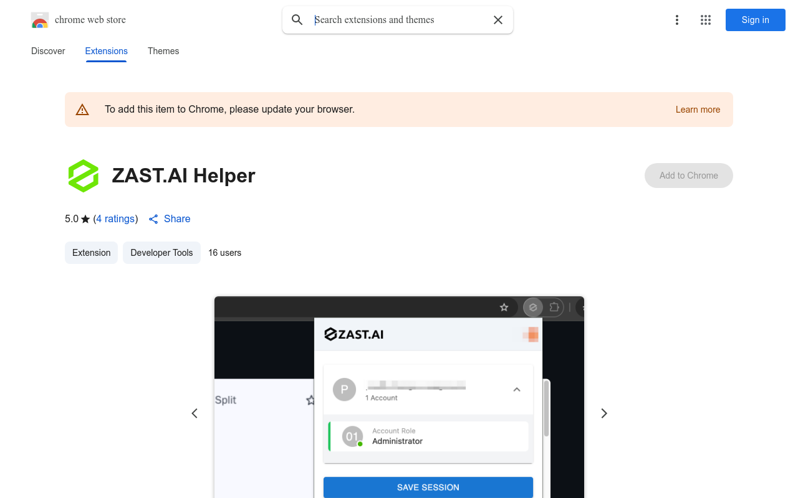Click the bookmark star in screenshot toolbar
Screen dimensions: 798x498
(504, 308)
